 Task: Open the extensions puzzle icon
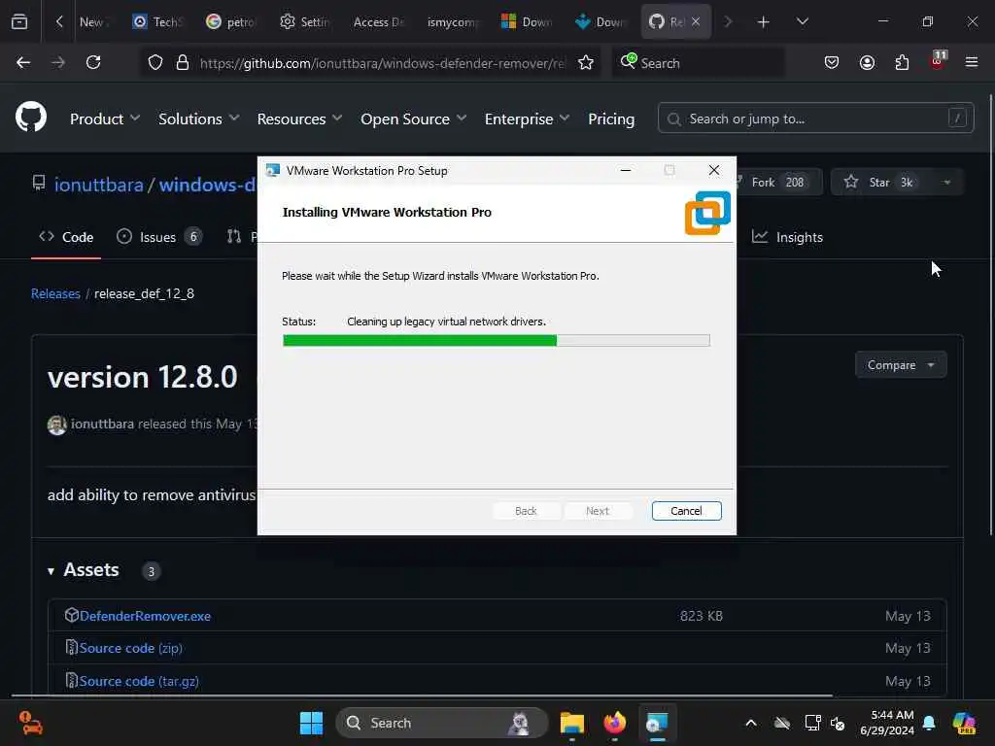[x=902, y=63]
